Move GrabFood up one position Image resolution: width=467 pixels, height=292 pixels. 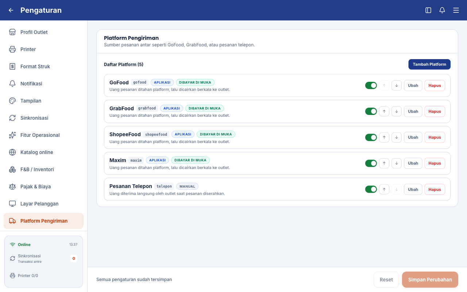coord(384,111)
